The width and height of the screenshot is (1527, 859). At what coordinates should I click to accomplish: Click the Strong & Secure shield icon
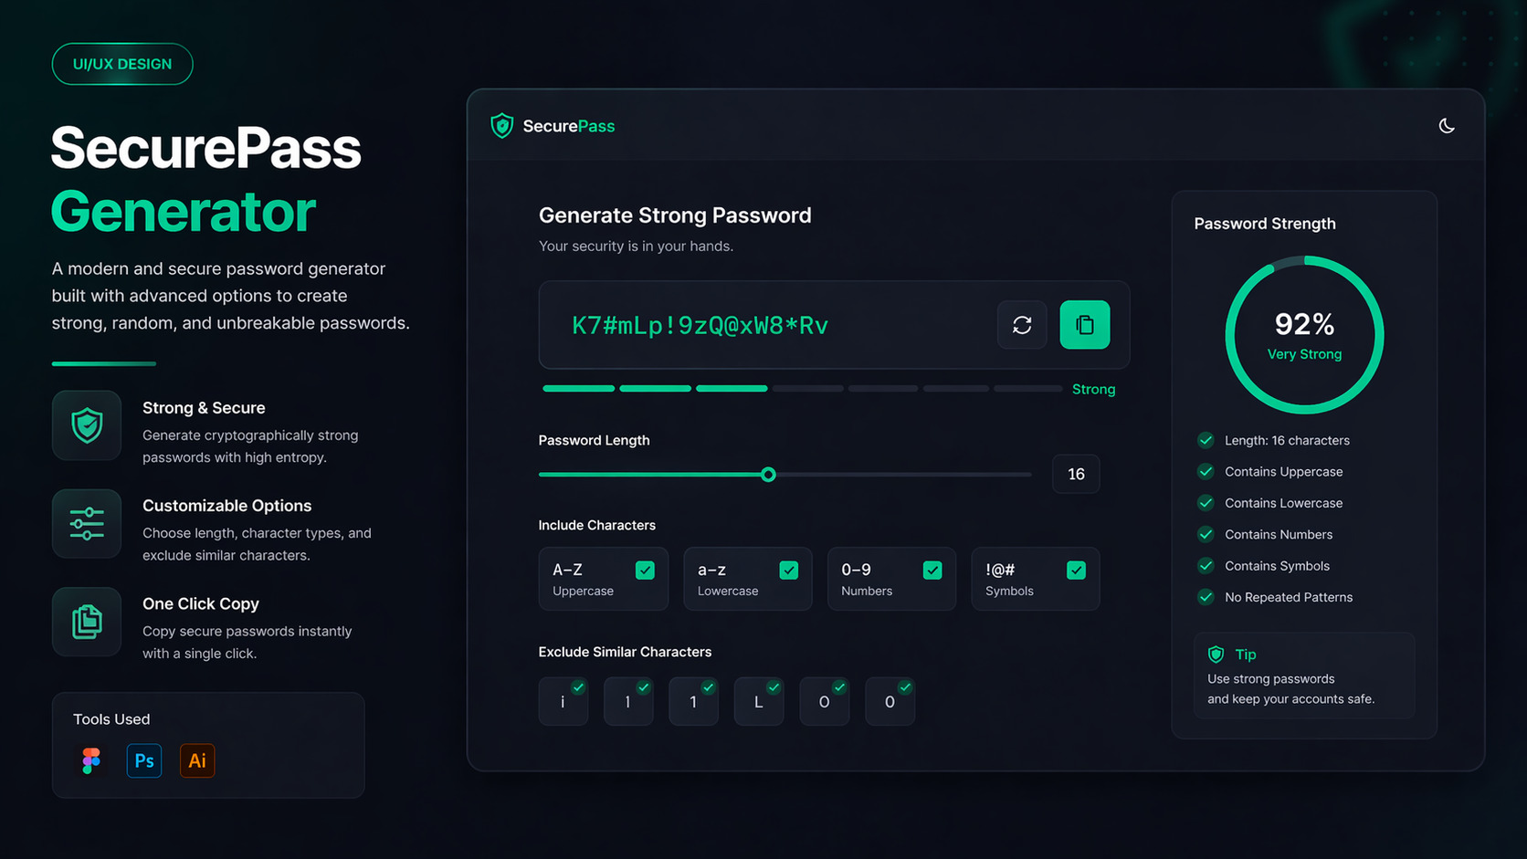click(86, 425)
